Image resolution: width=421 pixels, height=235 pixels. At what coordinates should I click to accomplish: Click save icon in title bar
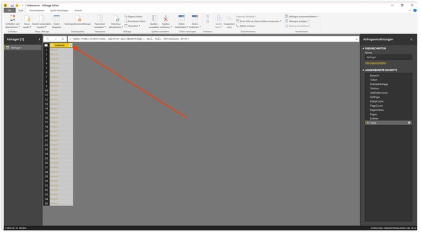coord(12,6)
